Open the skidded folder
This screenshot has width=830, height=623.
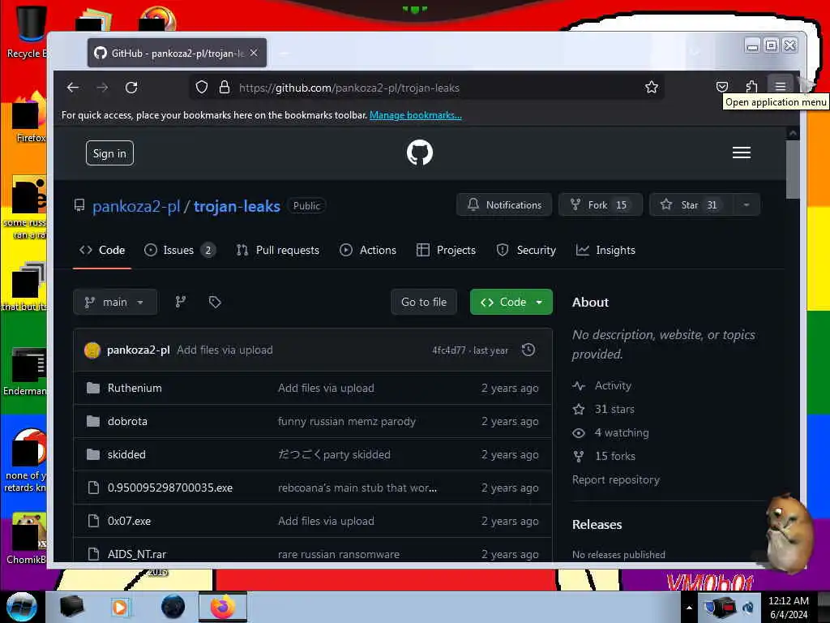pyautogui.click(x=126, y=454)
